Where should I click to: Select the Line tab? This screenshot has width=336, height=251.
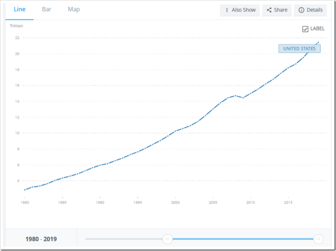19,9
